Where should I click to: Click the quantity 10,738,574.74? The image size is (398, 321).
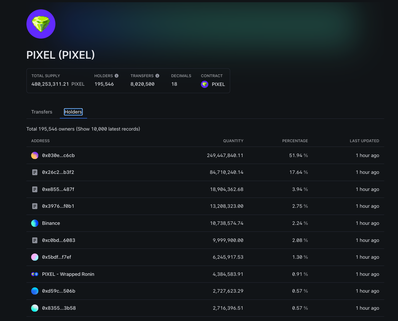coord(227,223)
